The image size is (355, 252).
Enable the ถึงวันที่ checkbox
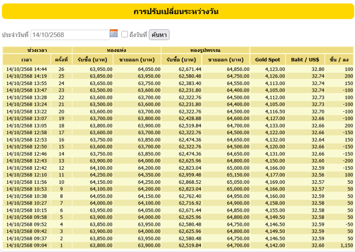125,34
